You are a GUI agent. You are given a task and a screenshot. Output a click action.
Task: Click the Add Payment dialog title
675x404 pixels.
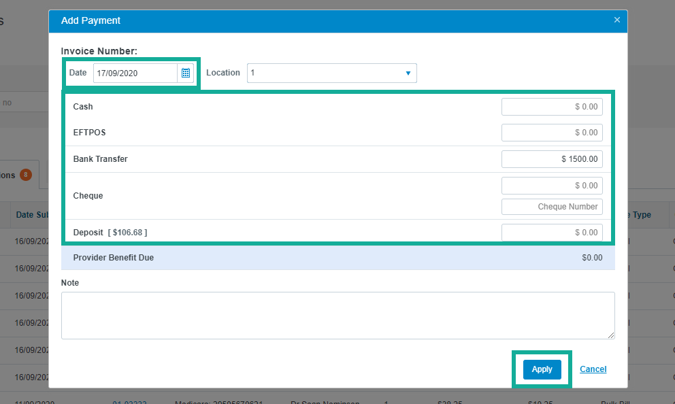[x=90, y=20]
